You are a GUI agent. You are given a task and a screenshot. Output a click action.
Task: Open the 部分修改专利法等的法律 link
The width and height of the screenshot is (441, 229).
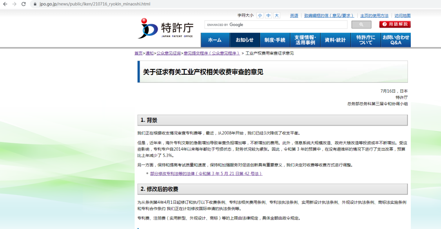point(206,173)
